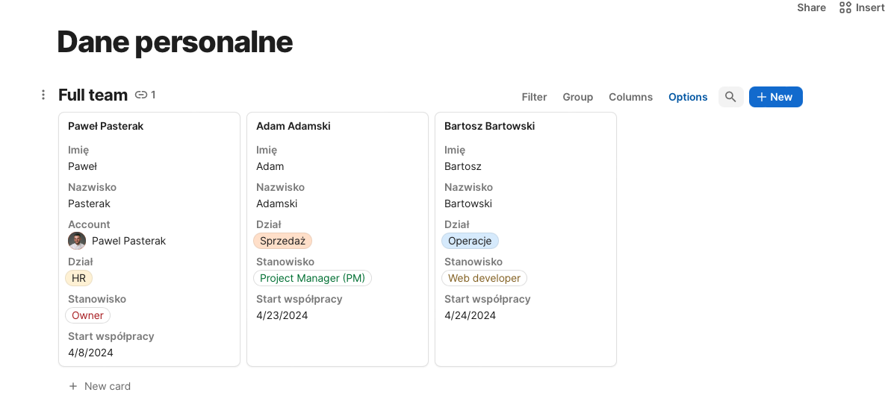Open the Bartosz Bartowski card title
888x410 pixels.
click(x=489, y=126)
